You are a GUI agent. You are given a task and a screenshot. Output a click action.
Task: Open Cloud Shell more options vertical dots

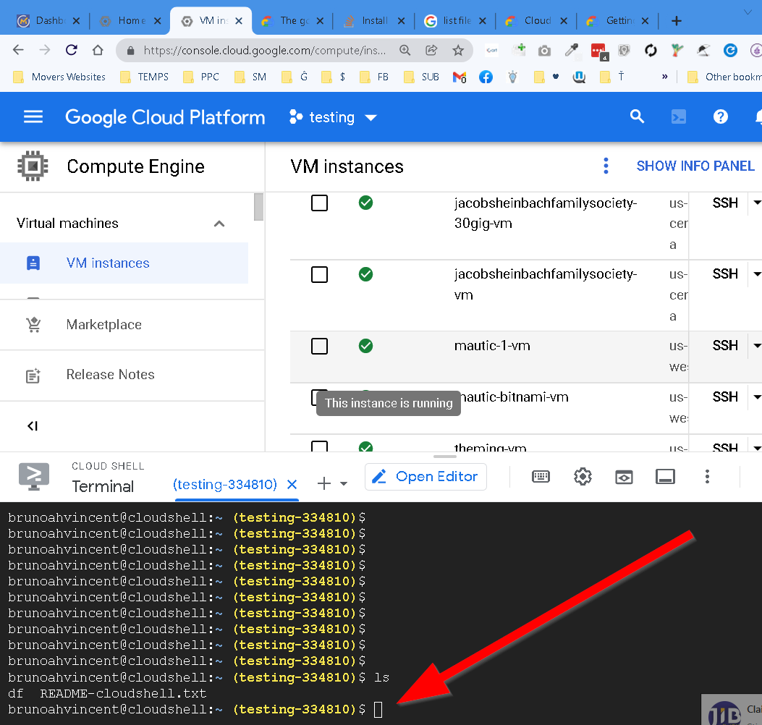coord(707,477)
